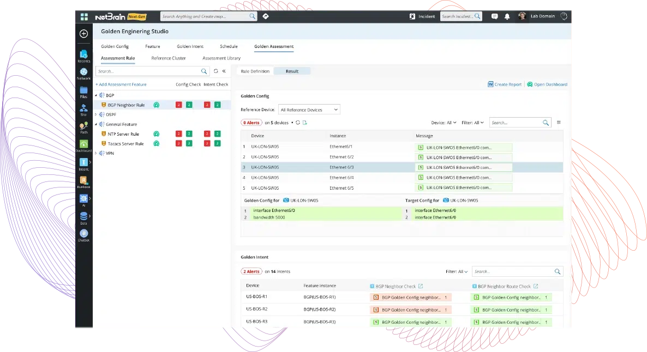Expand the VPN tree node
Image resolution: width=647 pixels, height=352 pixels.
click(x=96, y=153)
